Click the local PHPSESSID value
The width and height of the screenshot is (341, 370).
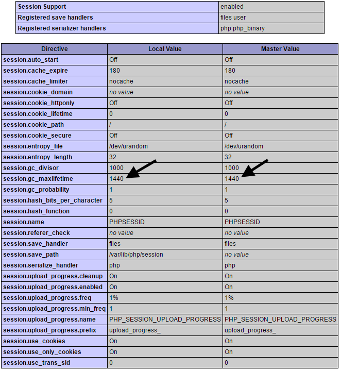tap(127, 222)
